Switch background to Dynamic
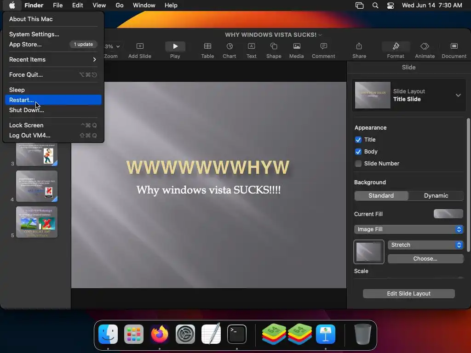The height and width of the screenshot is (353, 471). click(x=436, y=196)
